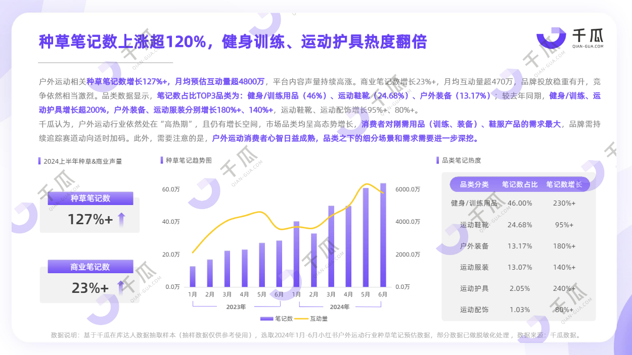Viewport: 632px width, 355px height.
Task: Click the March 2024 bar in chart
Action: click(x=331, y=246)
